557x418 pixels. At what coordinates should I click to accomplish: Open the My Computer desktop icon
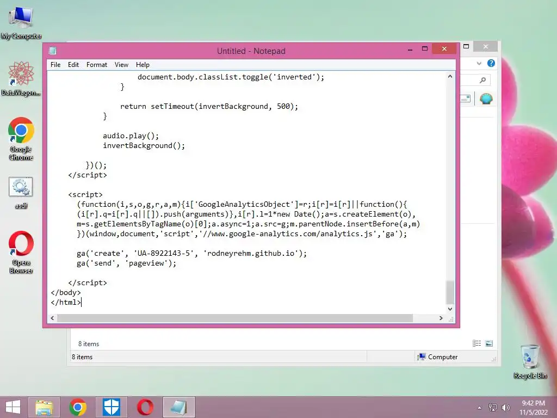pyautogui.click(x=21, y=22)
